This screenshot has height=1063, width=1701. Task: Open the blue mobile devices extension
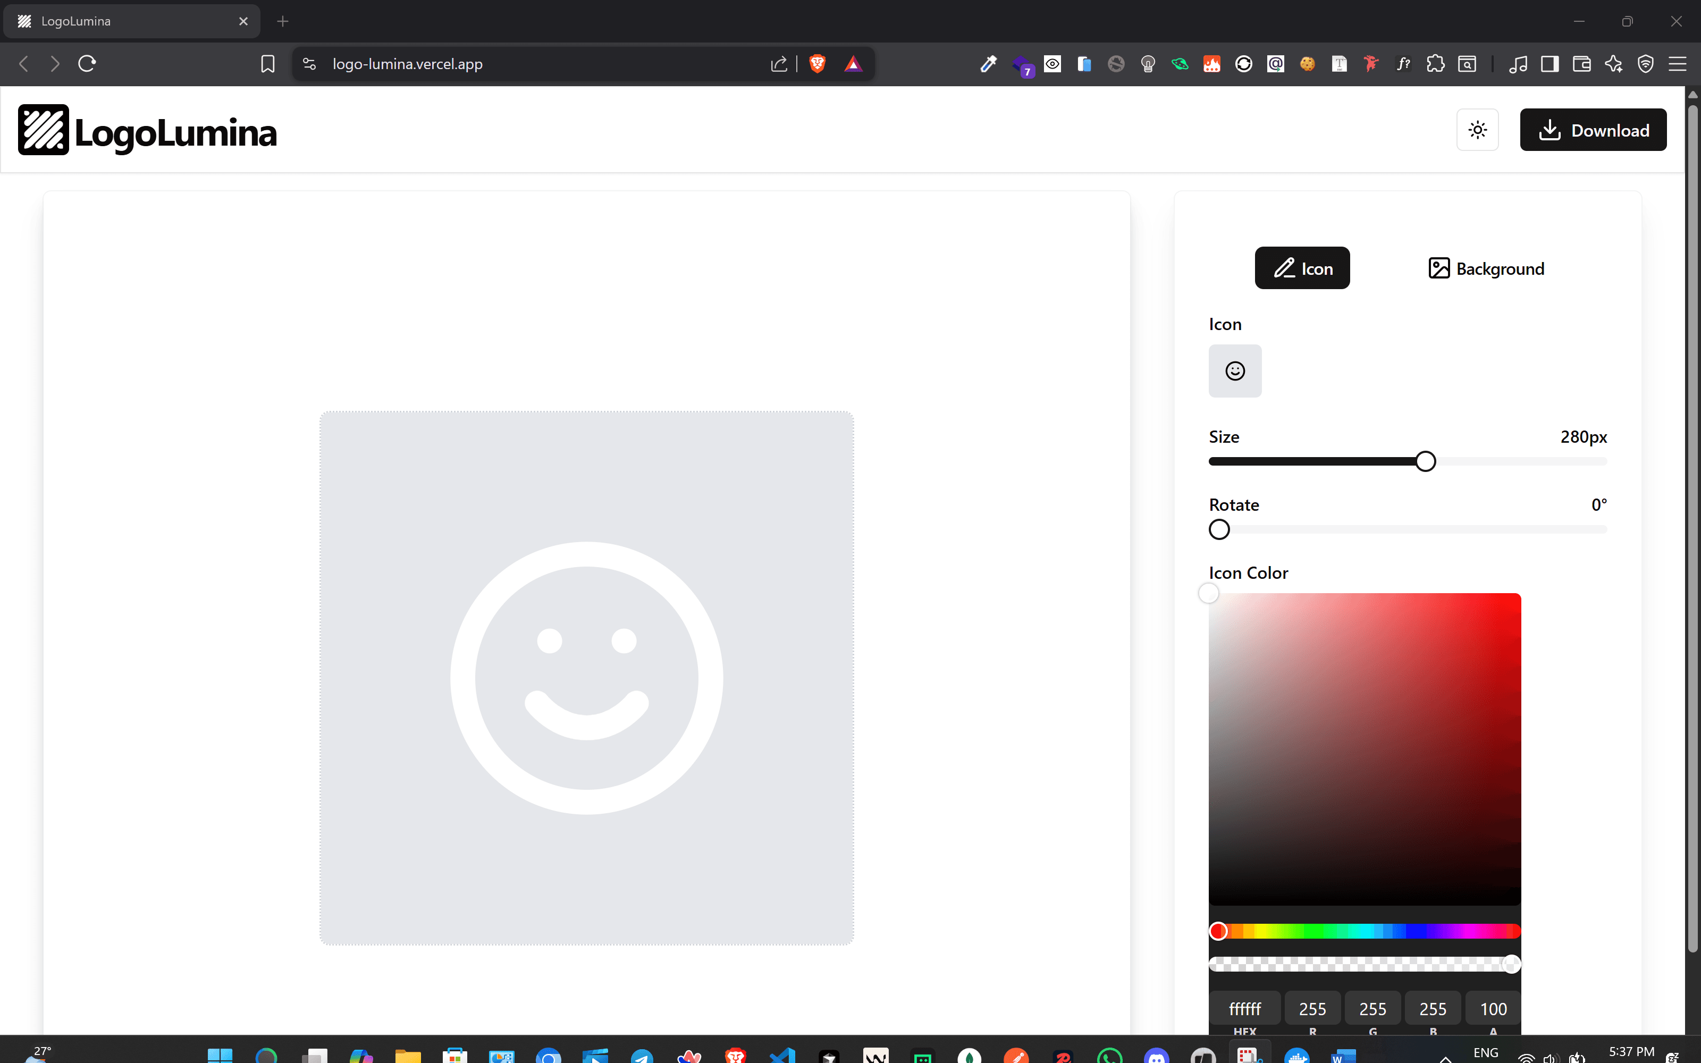pos(1084,64)
